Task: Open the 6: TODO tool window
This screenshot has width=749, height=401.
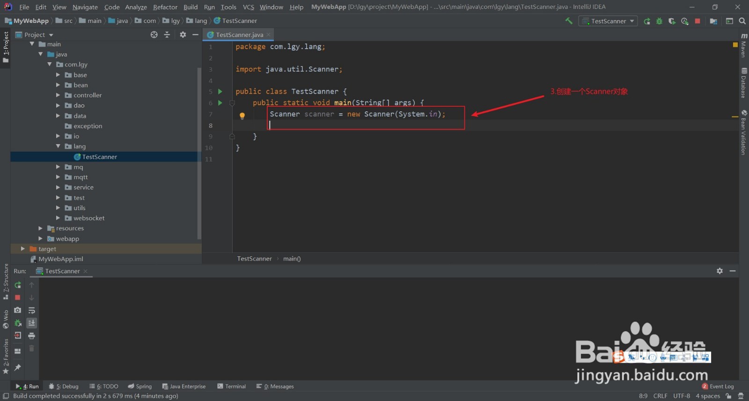Action: coord(104,386)
